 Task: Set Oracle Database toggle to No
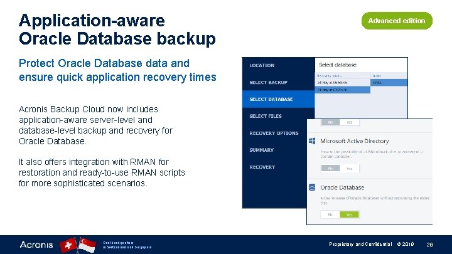[x=330, y=214]
